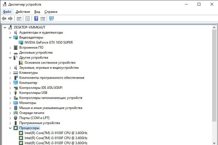Viewport: 218px width, 145px height.
Task: Expand Мыши и иные указывающие устройства
Action: (10, 108)
